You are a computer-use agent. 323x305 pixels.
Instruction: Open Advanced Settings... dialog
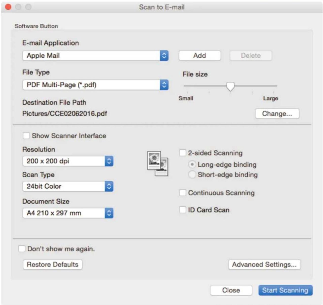(264, 264)
